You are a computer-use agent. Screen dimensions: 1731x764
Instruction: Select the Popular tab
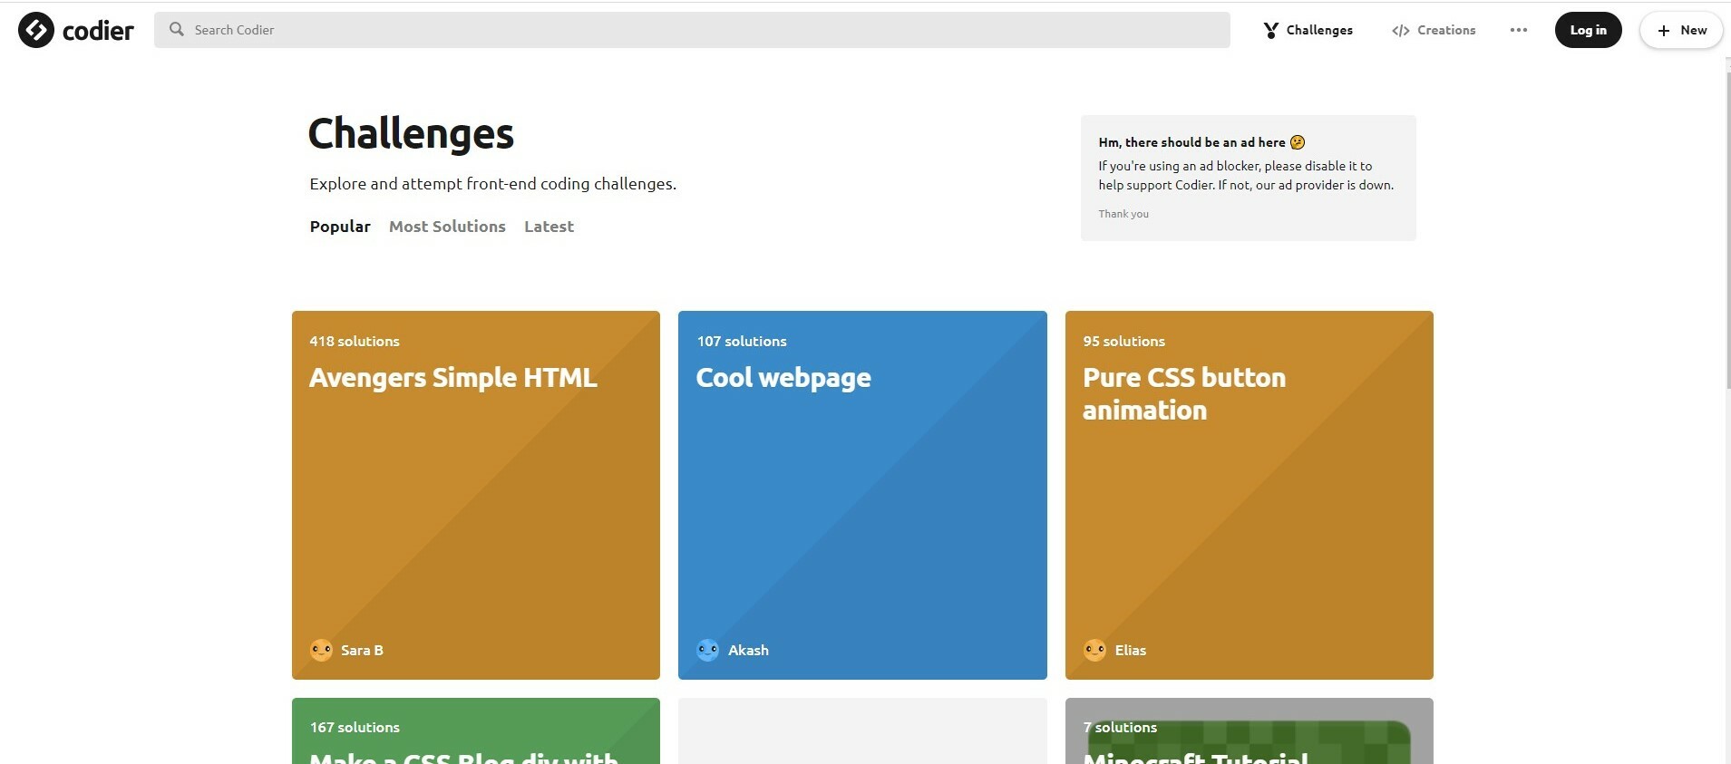pyautogui.click(x=340, y=227)
